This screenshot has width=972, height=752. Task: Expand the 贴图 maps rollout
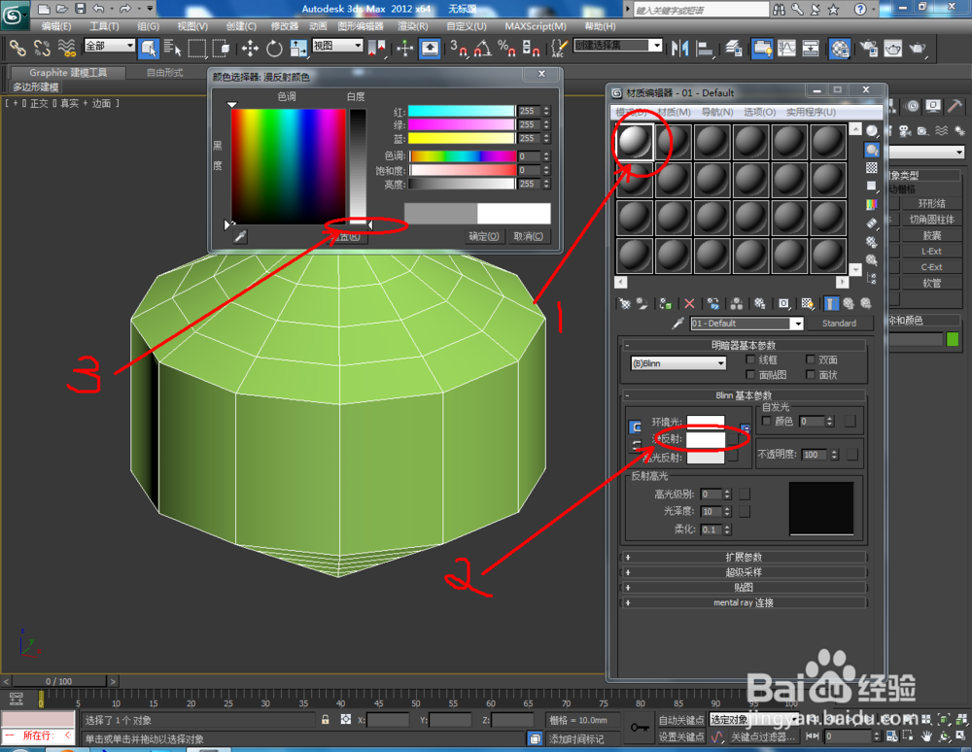(x=744, y=587)
